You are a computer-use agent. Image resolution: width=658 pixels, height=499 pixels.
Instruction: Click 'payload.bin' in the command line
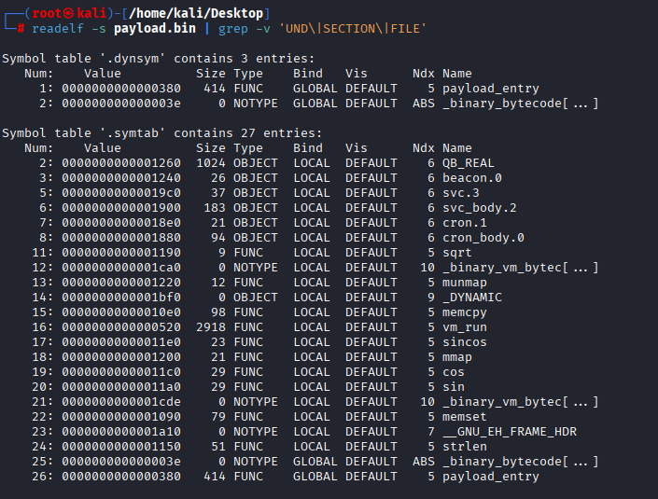(155, 29)
